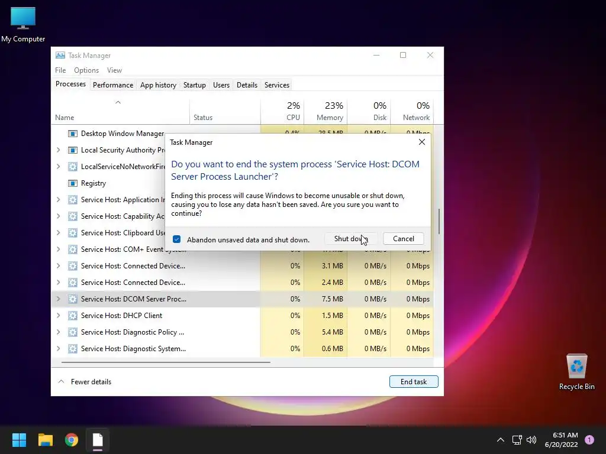Image resolution: width=606 pixels, height=454 pixels.
Task: Open the View menu
Action: coord(114,70)
